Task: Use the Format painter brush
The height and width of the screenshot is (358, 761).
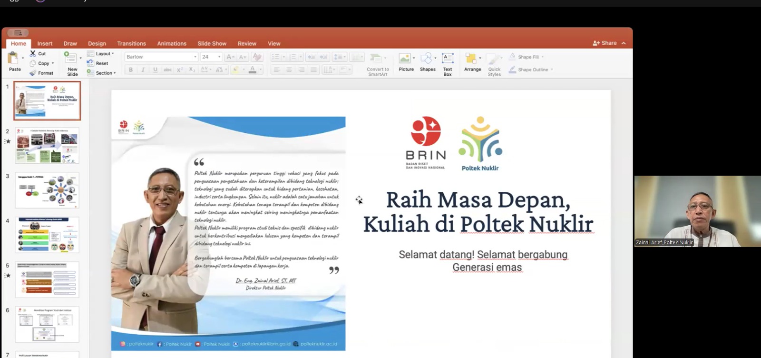Action: (x=33, y=73)
